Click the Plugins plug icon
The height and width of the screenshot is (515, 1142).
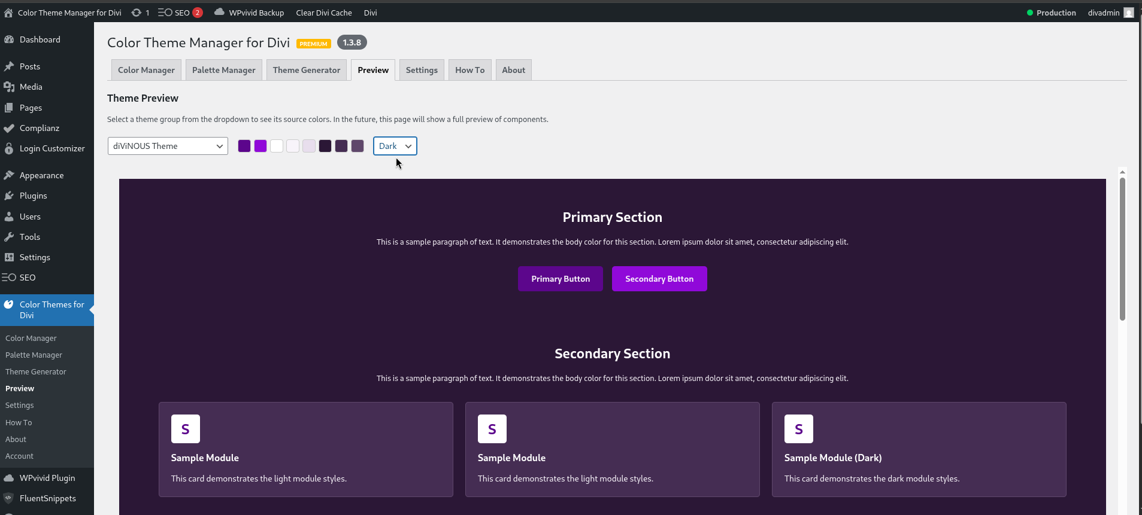click(9, 196)
